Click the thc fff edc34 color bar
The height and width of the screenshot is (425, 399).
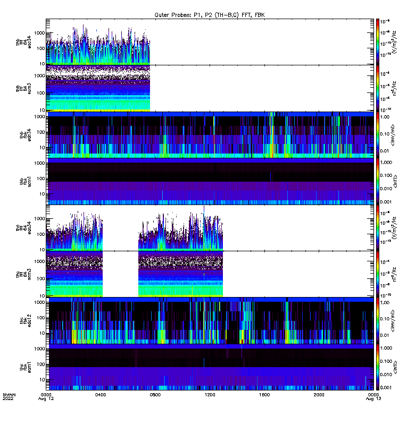(378, 228)
